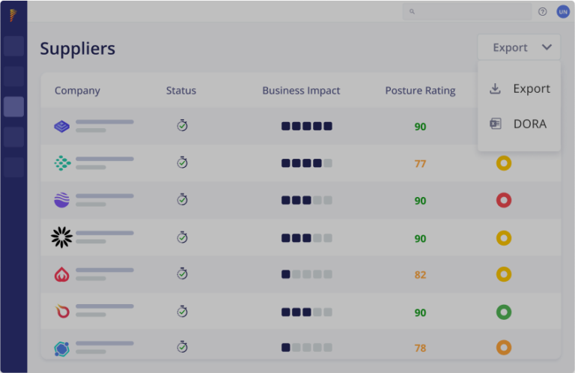Open the help question mark icon
Screen dimensions: 575x373
point(542,12)
